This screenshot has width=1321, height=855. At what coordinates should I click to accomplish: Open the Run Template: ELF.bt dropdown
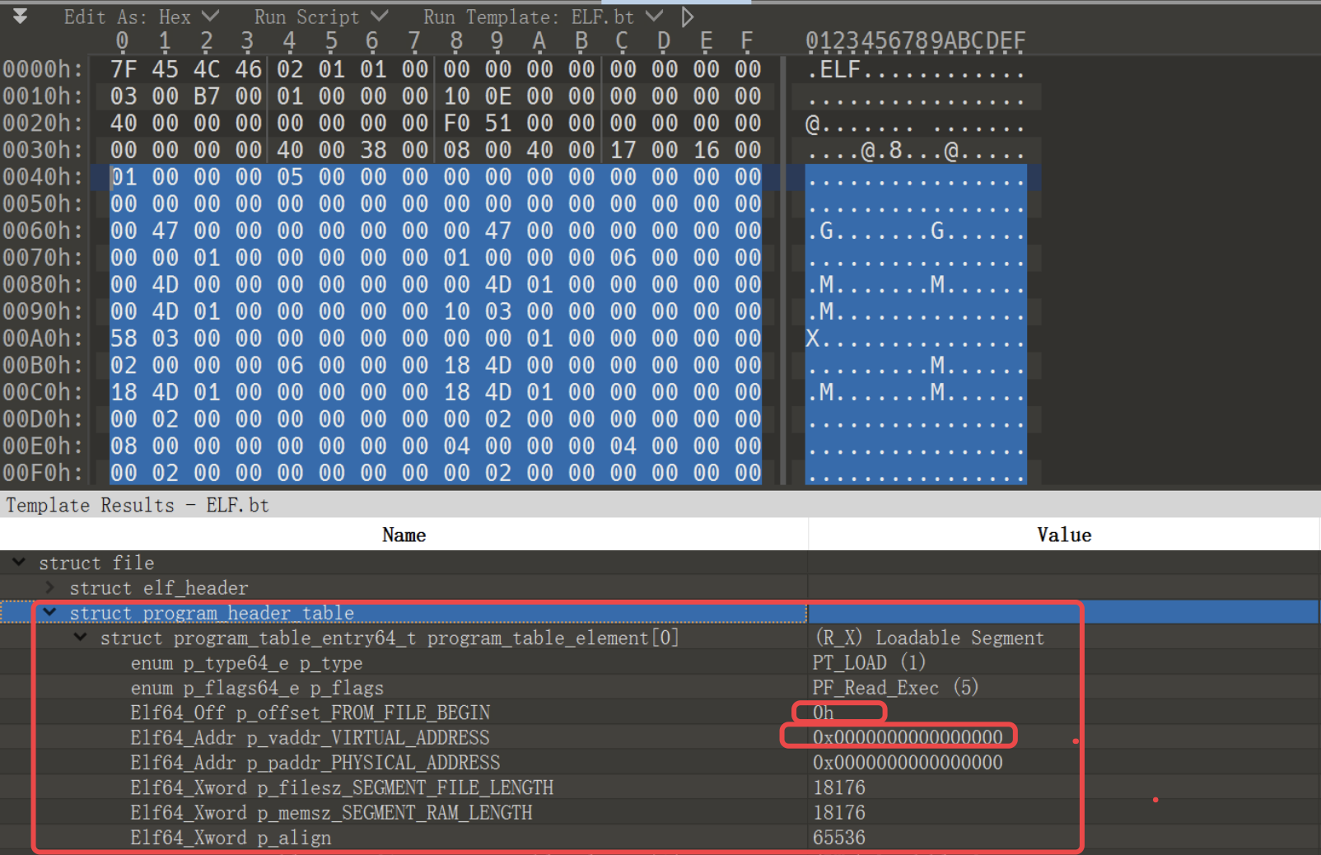pyautogui.click(x=543, y=16)
